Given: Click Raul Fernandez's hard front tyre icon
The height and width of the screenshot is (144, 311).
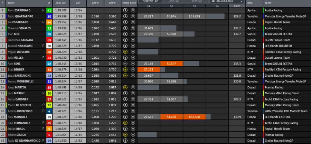Looking at the screenshot, I should coord(125,123).
